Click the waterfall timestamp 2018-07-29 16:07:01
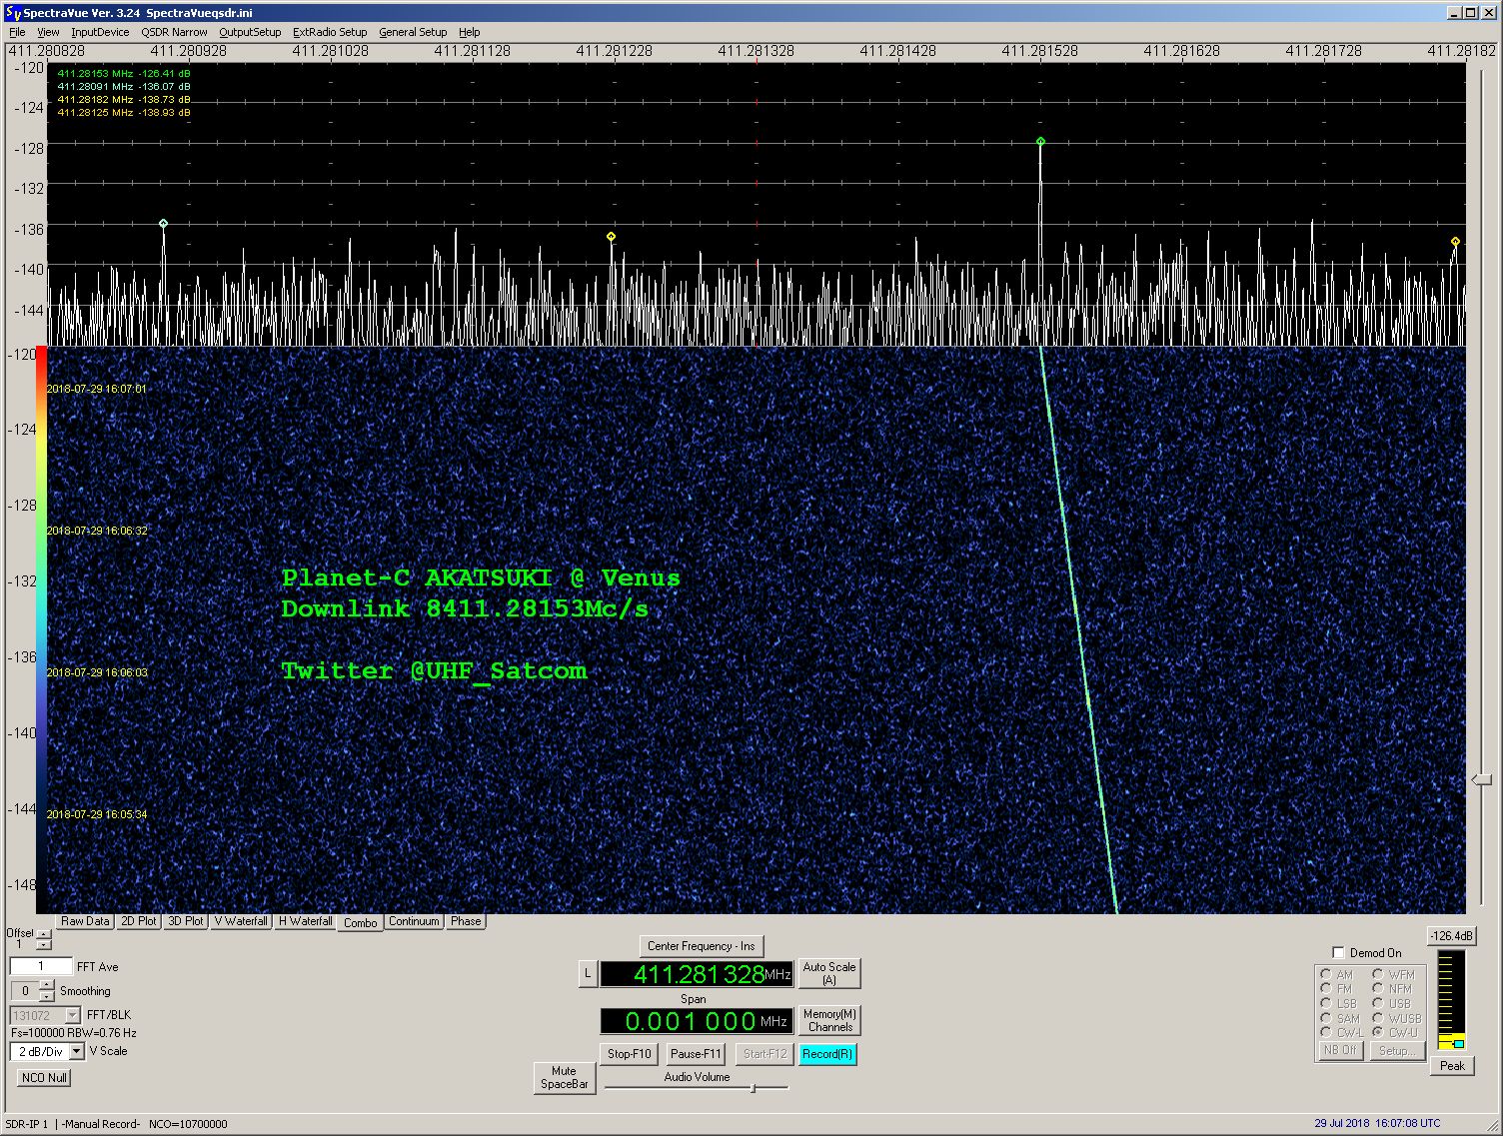Viewport: 1503px width, 1136px height. pyautogui.click(x=97, y=389)
